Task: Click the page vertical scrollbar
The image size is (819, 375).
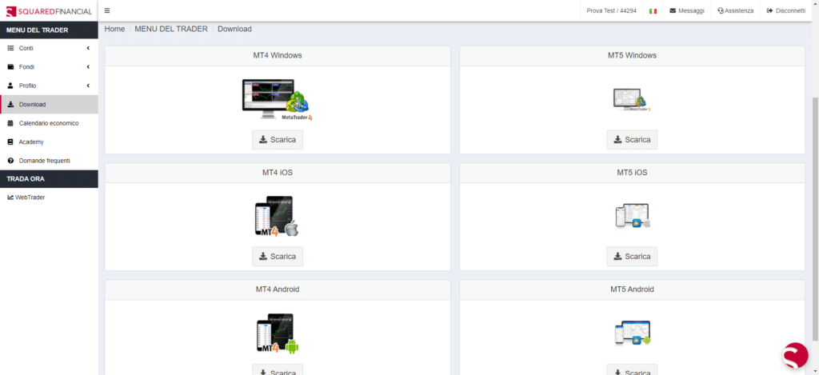Action: point(815,218)
